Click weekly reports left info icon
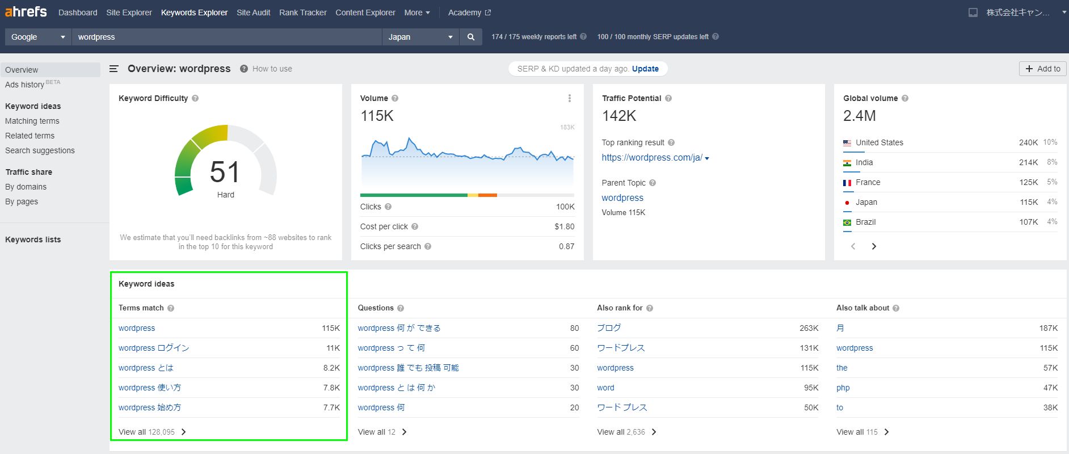Screen dimensions: 1069x454 [x=583, y=36]
